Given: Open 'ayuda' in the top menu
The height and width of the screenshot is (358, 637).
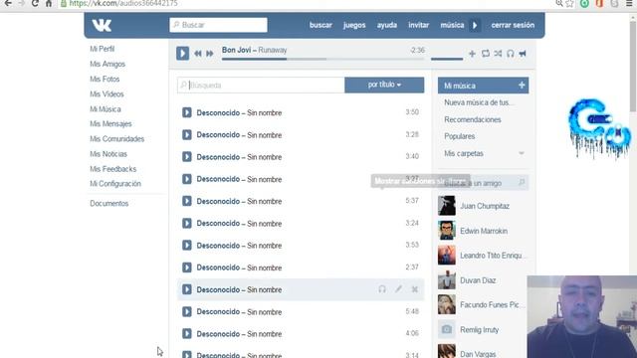Looking at the screenshot, I should coord(387,25).
